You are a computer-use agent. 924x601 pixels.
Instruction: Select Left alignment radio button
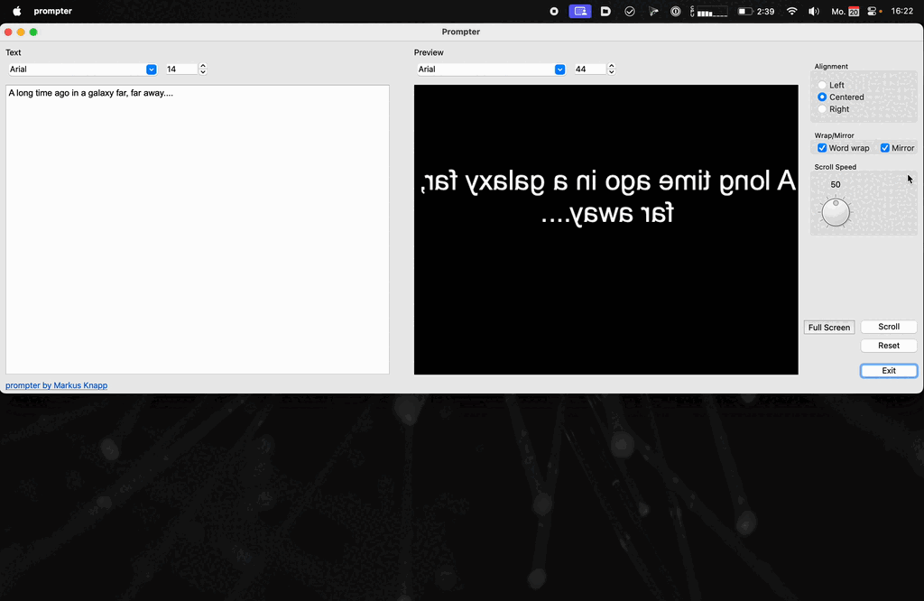pos(822,86)
